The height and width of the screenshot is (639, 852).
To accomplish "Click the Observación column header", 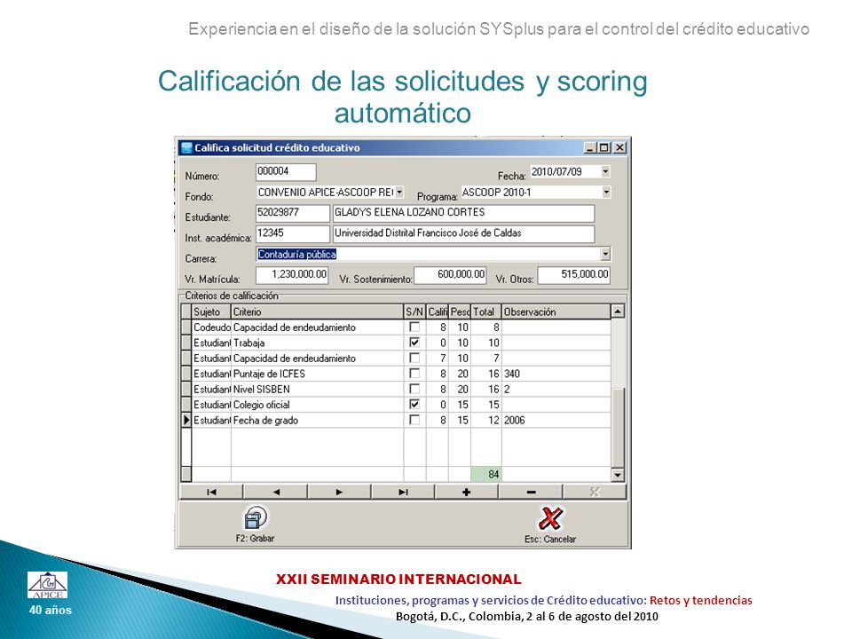I will tap(556, 312).
